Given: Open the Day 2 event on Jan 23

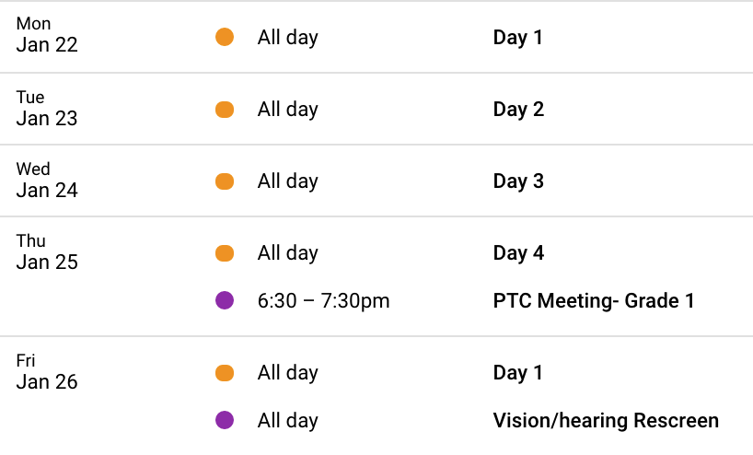Looking at the screenshot, I should (x=518, y=110).
